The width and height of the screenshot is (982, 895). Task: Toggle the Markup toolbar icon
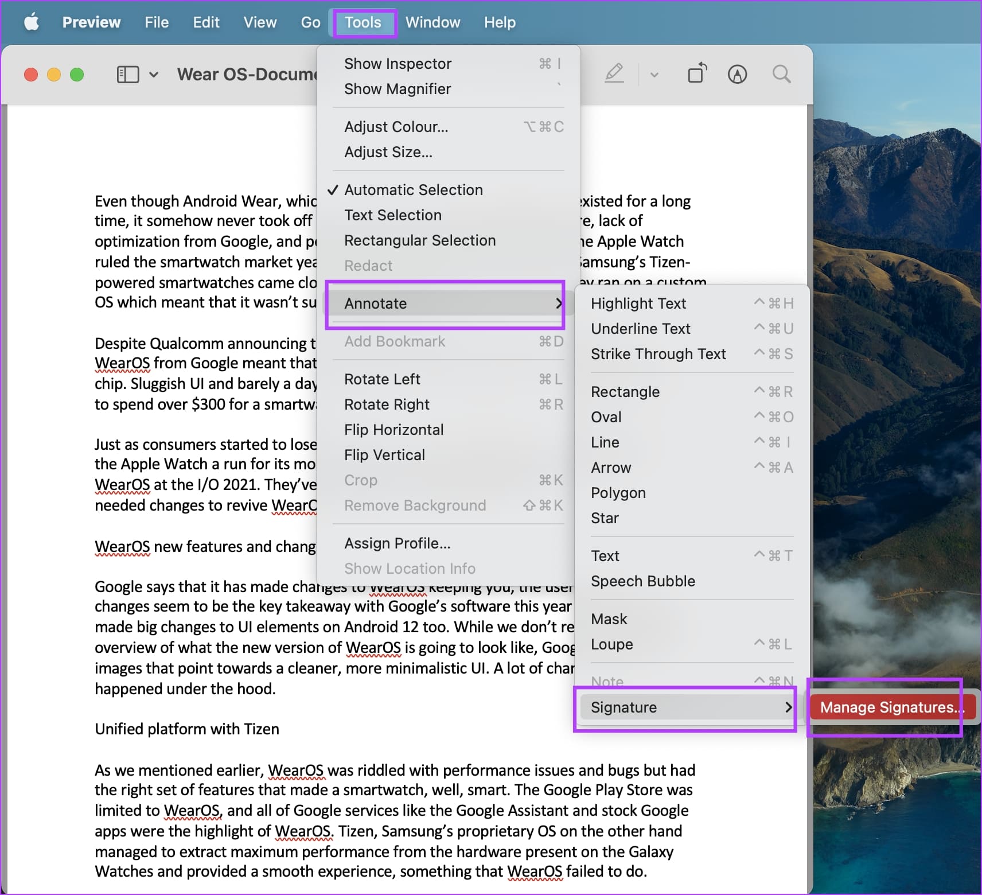tap(737, 74)
